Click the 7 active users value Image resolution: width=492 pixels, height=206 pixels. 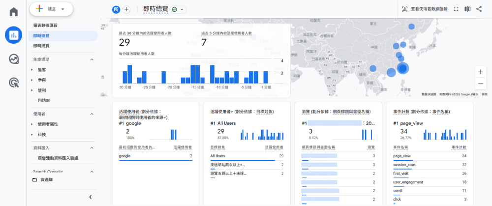204,42
